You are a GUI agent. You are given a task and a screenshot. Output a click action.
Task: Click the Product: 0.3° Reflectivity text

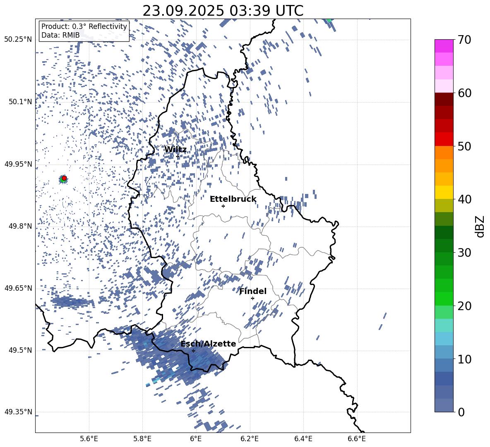click(x=84, y=26)
